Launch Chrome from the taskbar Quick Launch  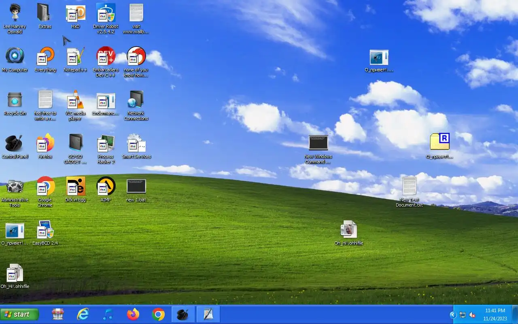pos(158,314)
